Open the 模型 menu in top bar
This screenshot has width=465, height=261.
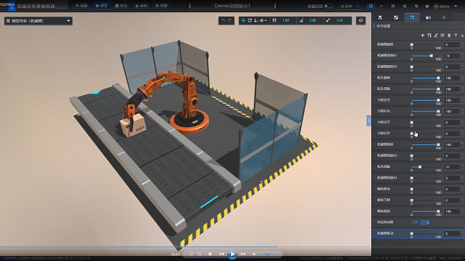pyautogui.click(x=102, y=6)
